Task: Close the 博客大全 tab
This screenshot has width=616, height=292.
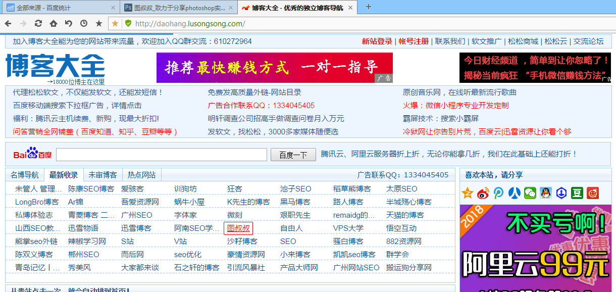Action: [349, 8]
